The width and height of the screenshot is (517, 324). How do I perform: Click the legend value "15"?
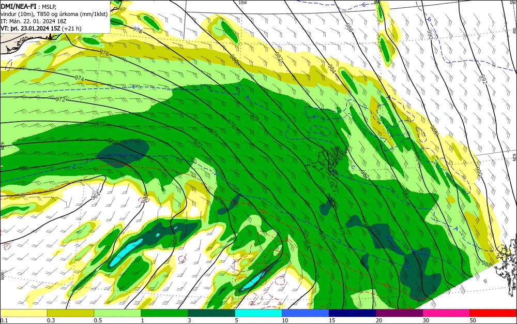pyautogui.click(x=332, y=320)
